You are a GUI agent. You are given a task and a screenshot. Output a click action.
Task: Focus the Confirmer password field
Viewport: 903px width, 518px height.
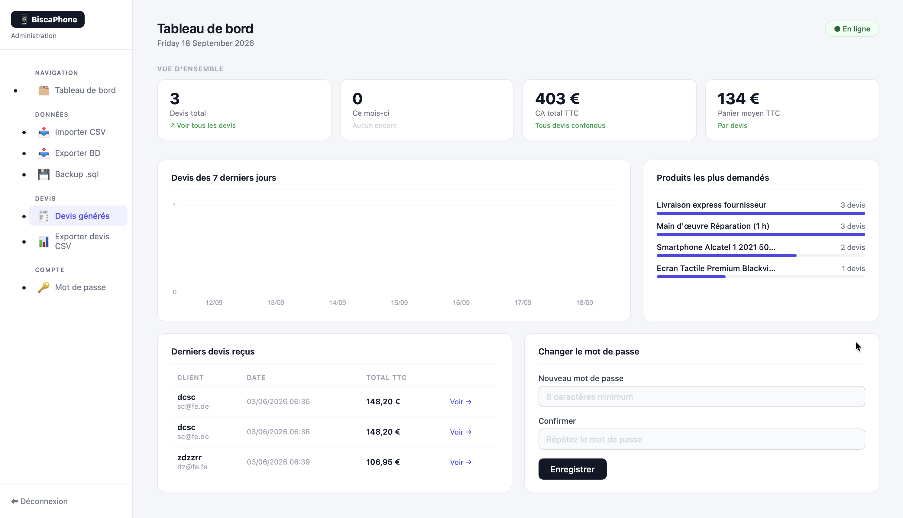tap(701, 439)
